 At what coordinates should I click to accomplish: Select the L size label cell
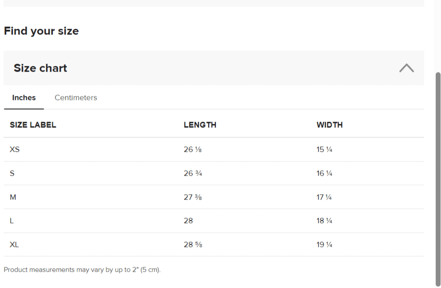[x=12, y=221]
